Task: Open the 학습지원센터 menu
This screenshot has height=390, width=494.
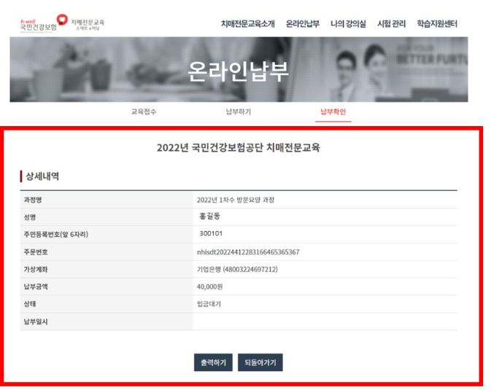Action: [437, 23]
